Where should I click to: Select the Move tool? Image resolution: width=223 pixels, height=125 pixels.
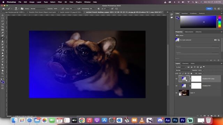point(2,15)
